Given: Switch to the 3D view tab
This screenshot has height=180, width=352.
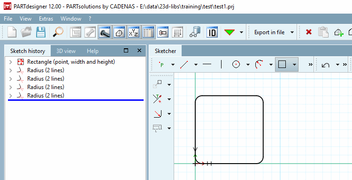Looking at the screenshot, I should [66, 51].
